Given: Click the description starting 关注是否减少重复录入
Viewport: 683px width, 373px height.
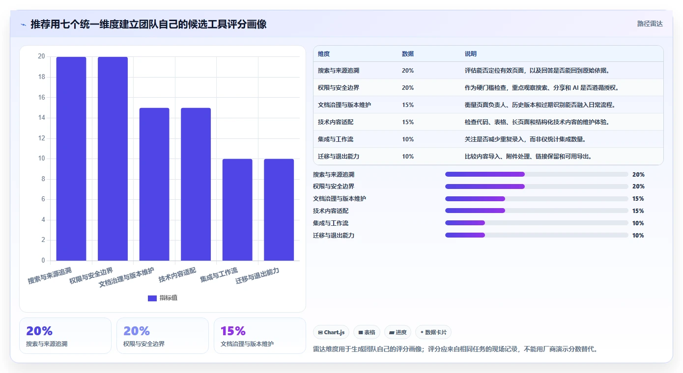Looking at the screenshot, I should tap(525, 139).
